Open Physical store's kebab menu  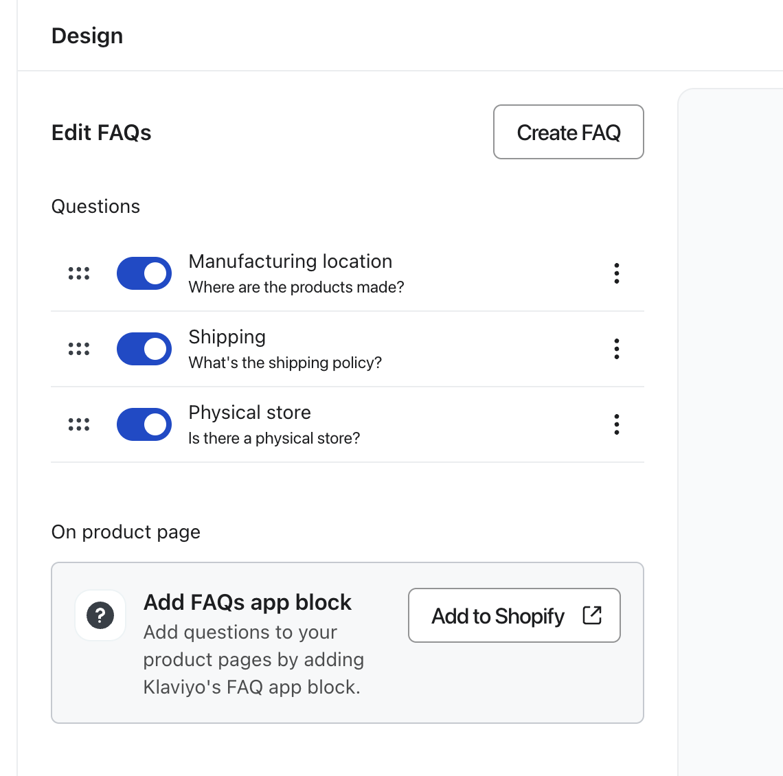617,424
